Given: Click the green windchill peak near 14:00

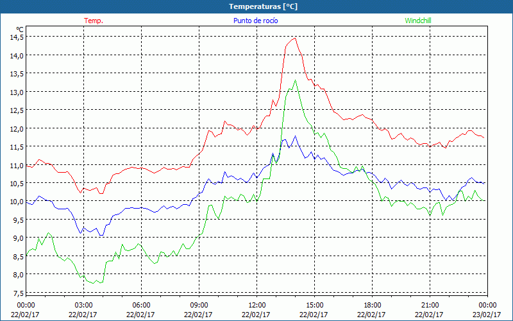Looking at the screenshot, I should point(296,80).
